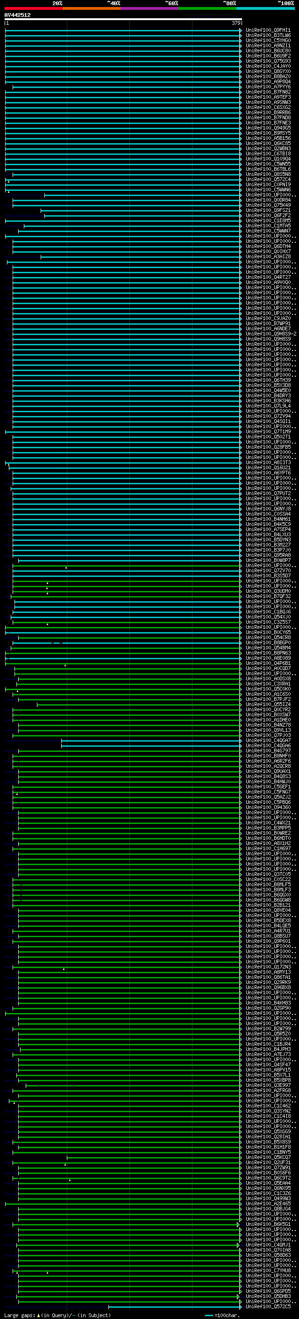This screenshot has height=1319, width=299.
Task: Click the UniRef100_Q6DTH4 hit label
Action: (268, 246)
